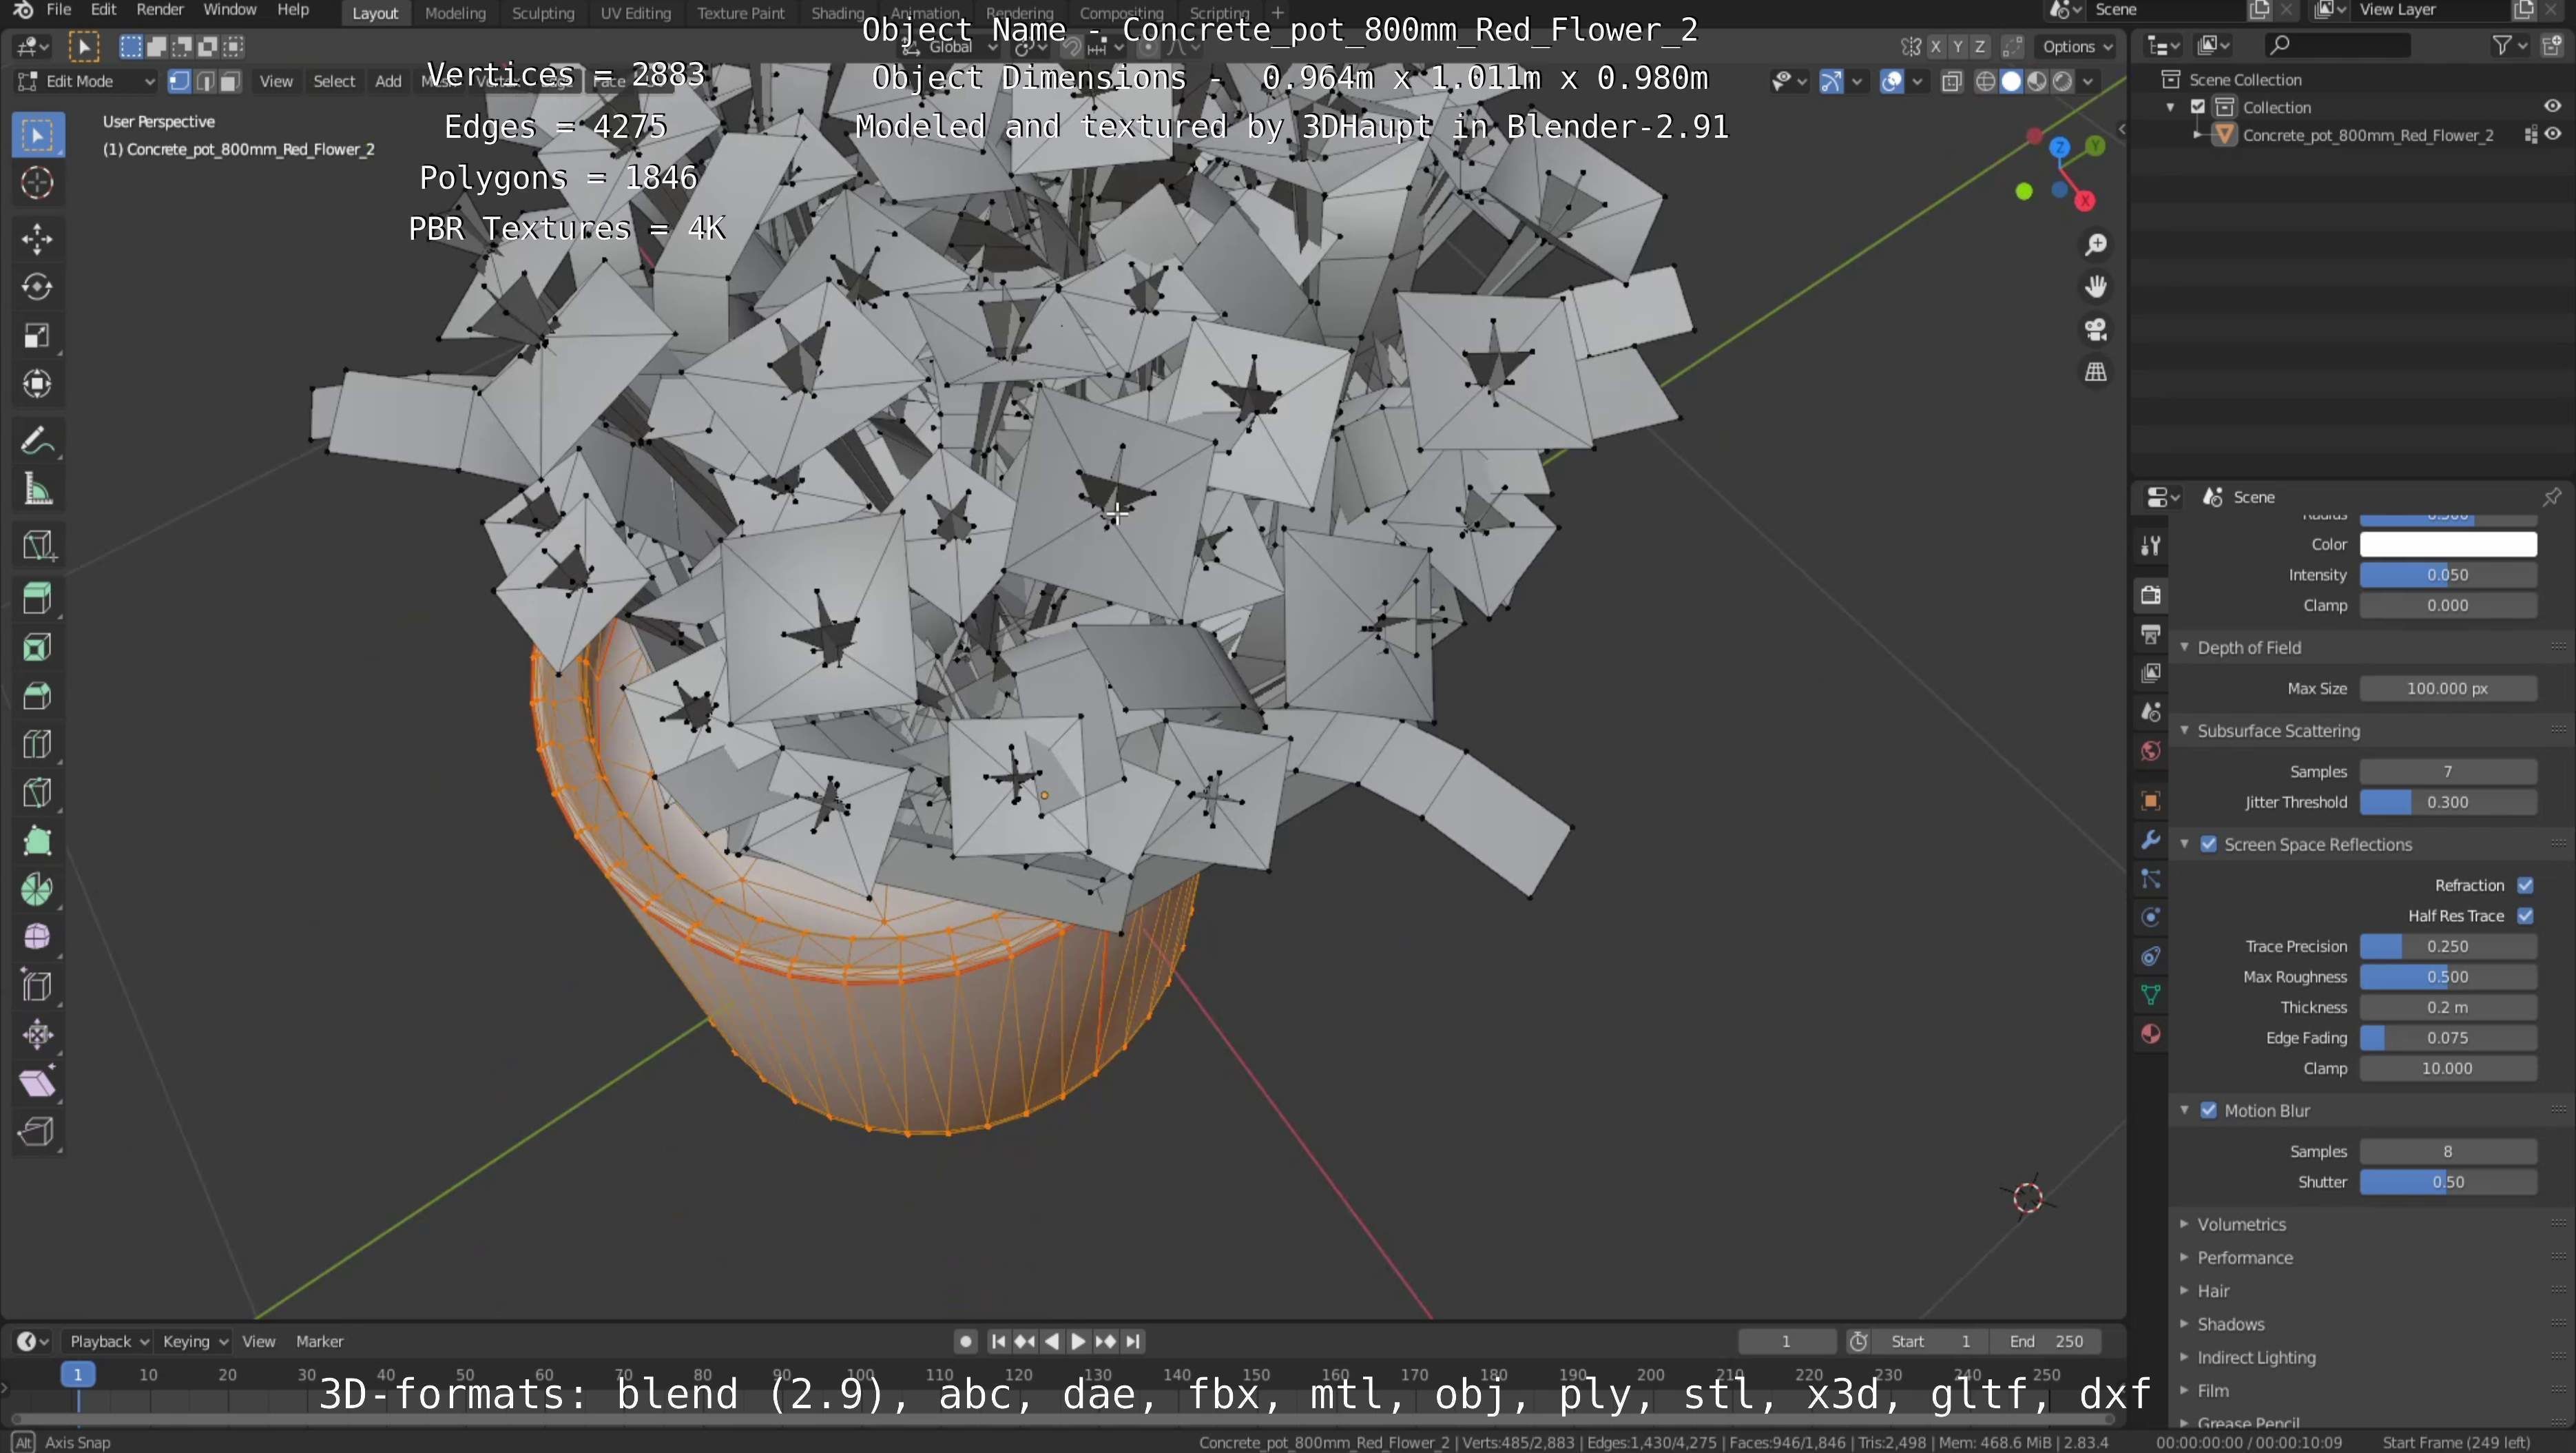Enable face select mode
The image size is (2576, 1453).
[x=230, y=81]
